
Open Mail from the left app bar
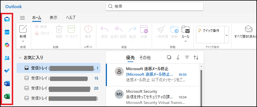click(x=7, y=19)
